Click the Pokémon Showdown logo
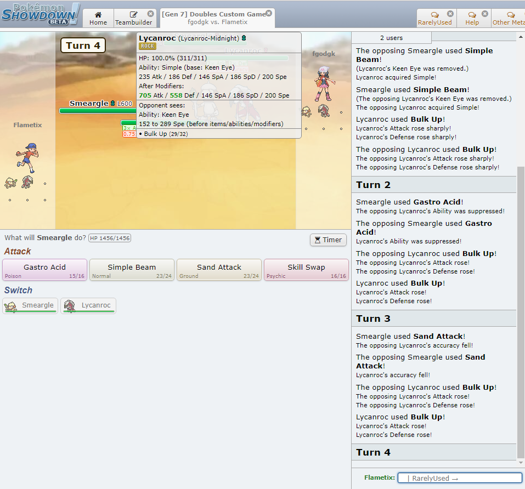 tap(40, 14)
